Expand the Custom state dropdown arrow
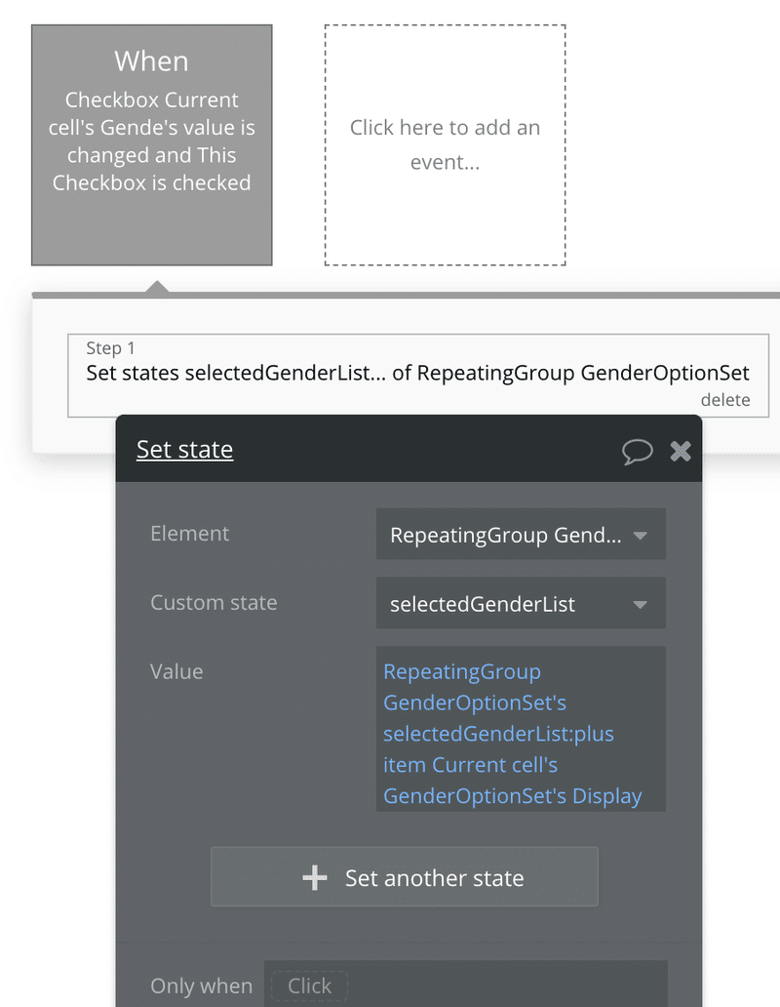780x1007 pixels. click(640, 604)
